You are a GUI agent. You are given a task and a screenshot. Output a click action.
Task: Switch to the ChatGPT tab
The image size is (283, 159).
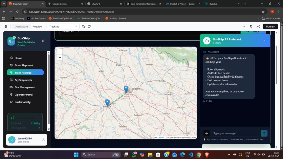[104, 4]
